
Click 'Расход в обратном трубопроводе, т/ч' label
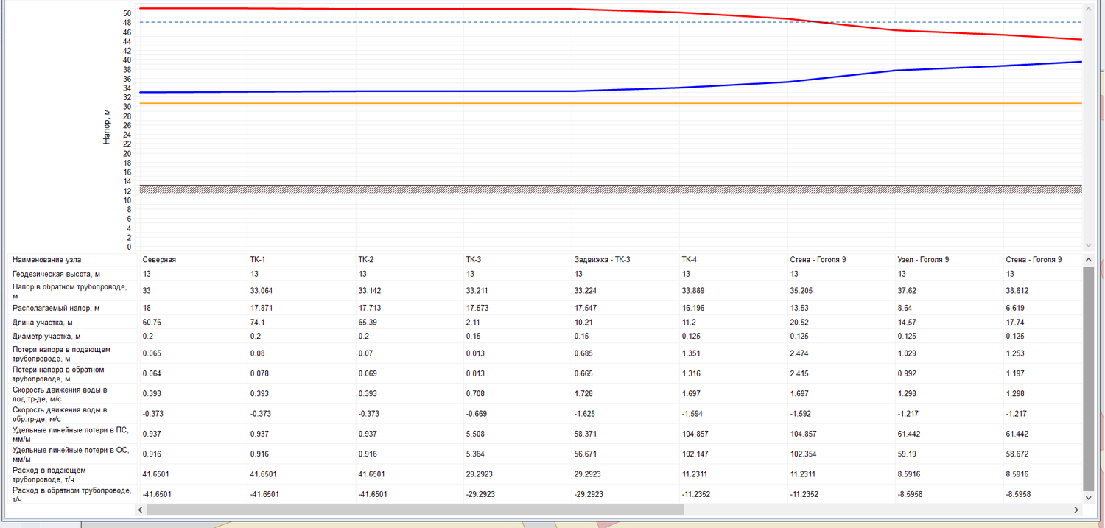coord(72,494)
